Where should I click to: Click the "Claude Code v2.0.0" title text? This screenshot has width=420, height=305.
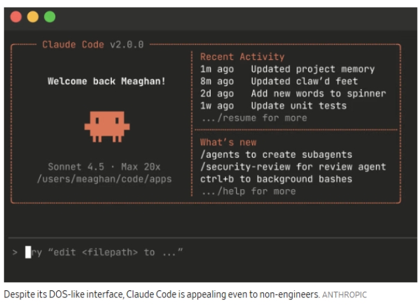[93, 45]
